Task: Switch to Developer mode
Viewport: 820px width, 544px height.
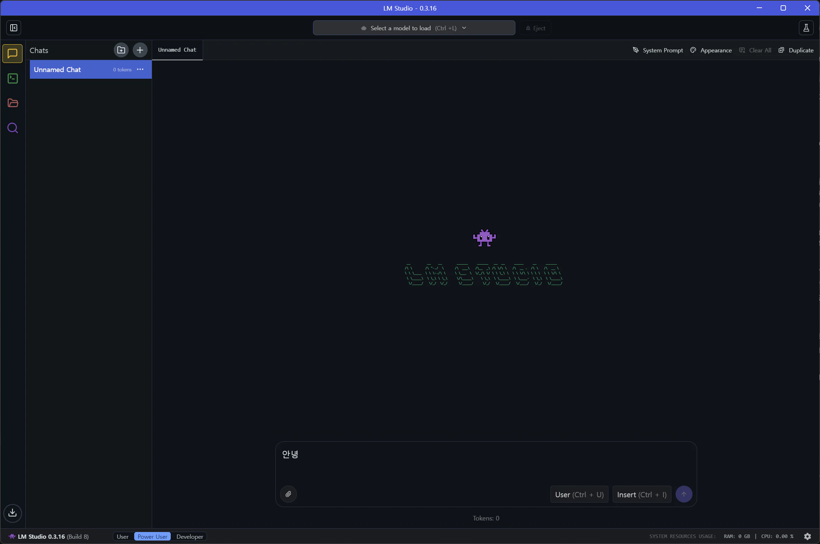Action: pyautogui.click(x=190, y=536)
